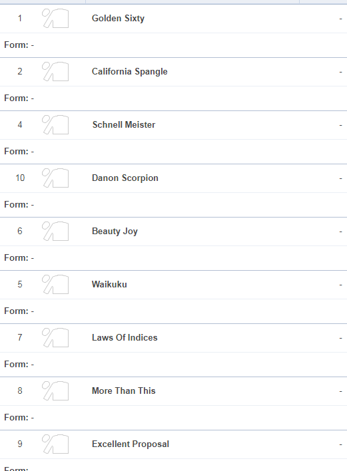
Task: Open the California Spangle horse link
Action: [x=130, y=71]
